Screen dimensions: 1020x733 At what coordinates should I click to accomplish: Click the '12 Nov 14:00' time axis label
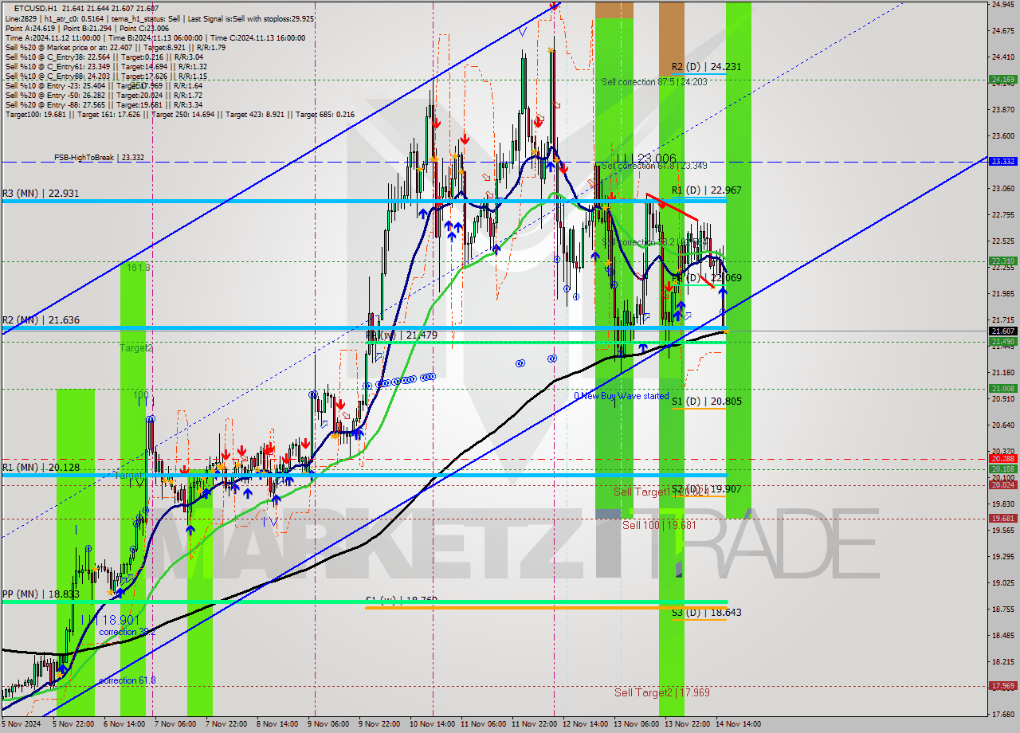point(585,724)
